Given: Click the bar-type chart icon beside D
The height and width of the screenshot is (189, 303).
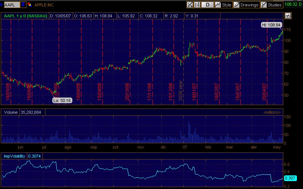Looking at the screenshot, I should (197, 5).
